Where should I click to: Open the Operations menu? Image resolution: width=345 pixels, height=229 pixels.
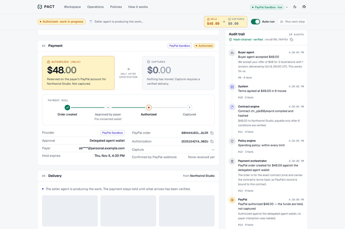(x=95, y=7)
